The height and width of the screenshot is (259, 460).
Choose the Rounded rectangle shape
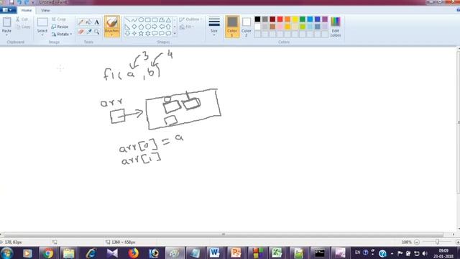(x=155, y=20)
